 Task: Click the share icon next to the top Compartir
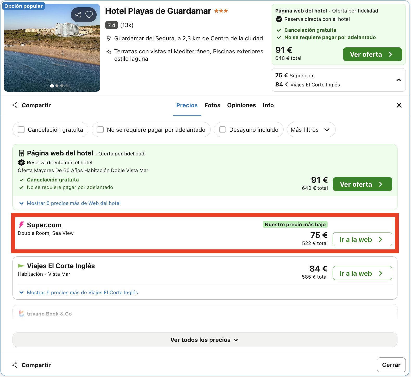click(15, 105)
